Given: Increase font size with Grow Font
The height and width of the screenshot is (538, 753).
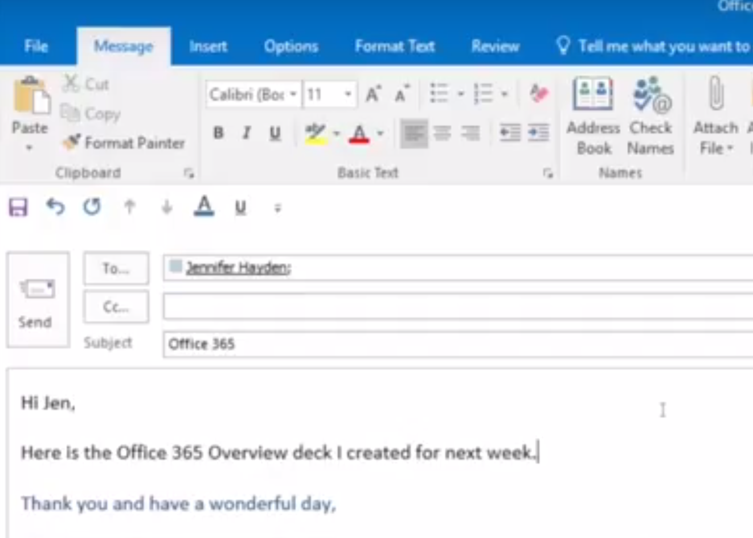Looking at the screenshot, I should coord(373,94).
